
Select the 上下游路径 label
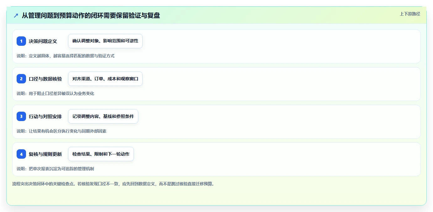(410, 14)
